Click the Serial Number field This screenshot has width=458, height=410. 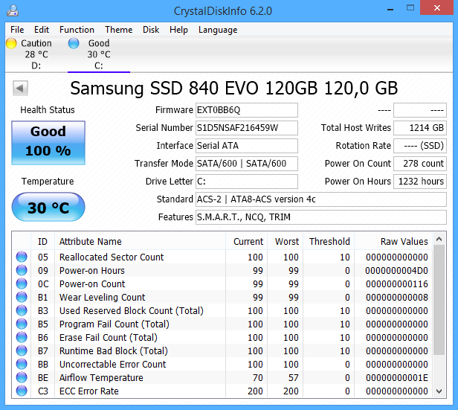click(247, 128)
